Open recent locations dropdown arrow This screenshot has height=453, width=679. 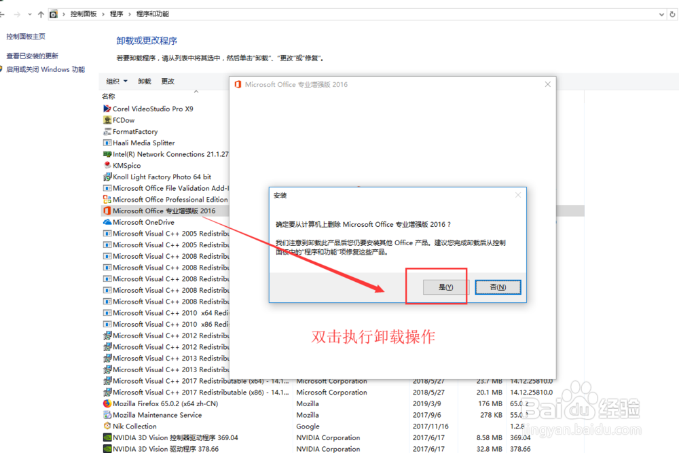tap(29, 14)
